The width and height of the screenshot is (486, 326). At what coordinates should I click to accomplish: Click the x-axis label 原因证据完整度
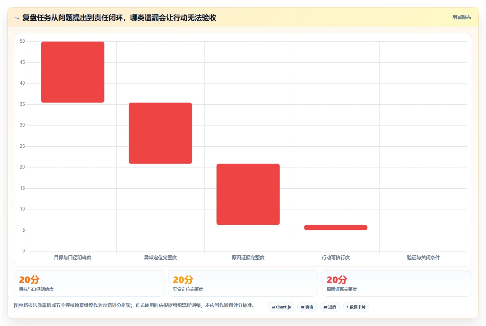click(x=248, y=258)
